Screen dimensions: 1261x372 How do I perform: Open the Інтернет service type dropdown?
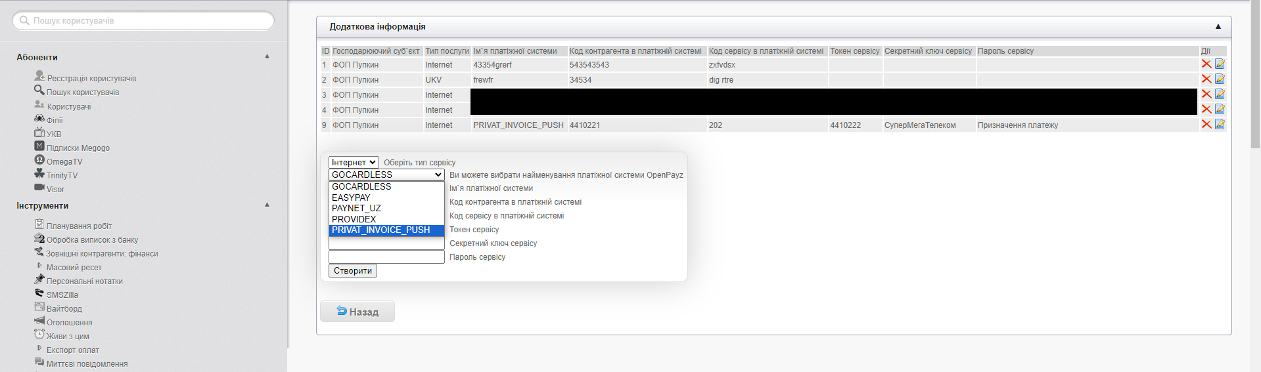tap(354, 162)
